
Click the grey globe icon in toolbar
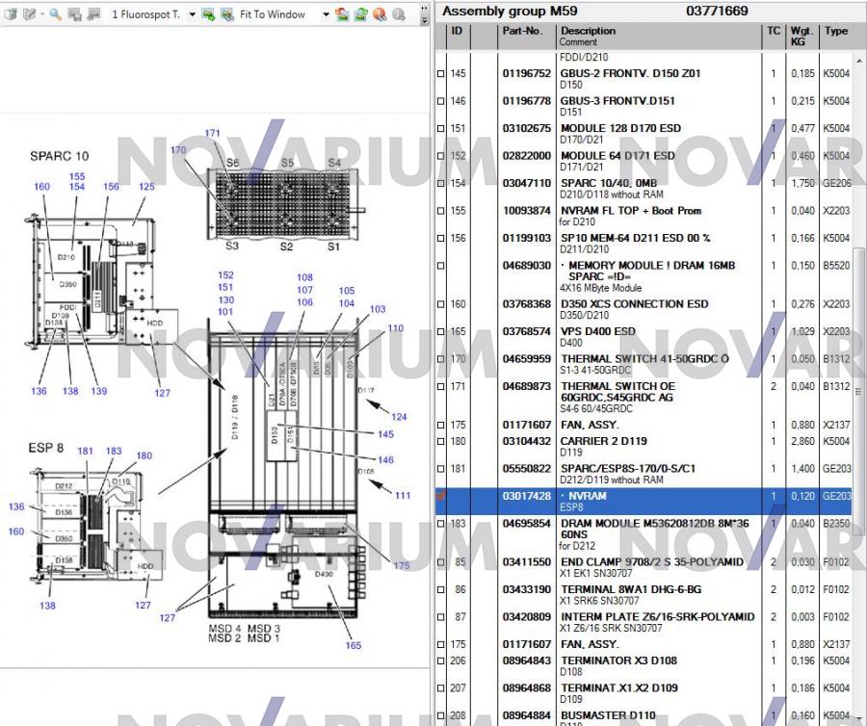(x=397, y=14)
